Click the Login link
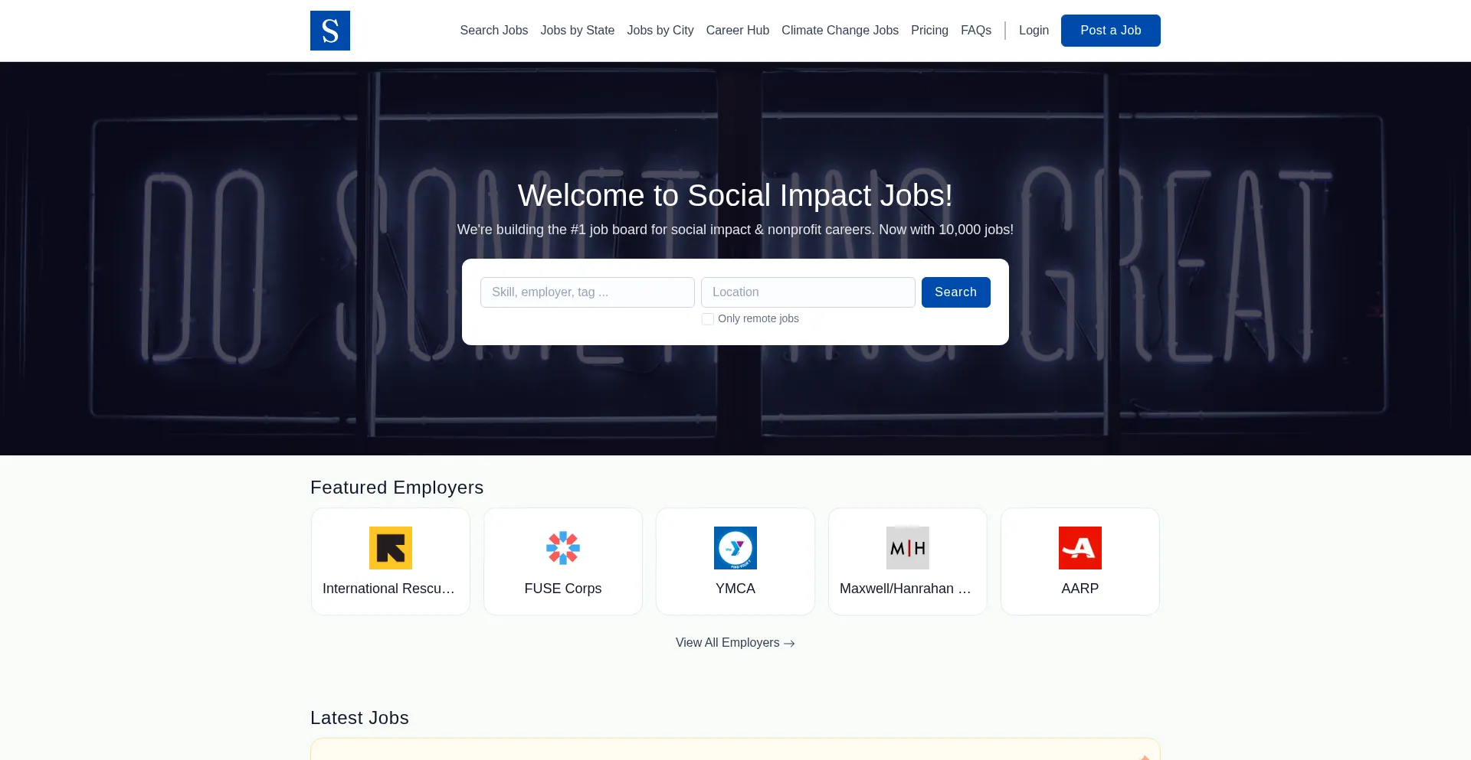This screenshot has height=760, width=1471. tap(1034, 31)
